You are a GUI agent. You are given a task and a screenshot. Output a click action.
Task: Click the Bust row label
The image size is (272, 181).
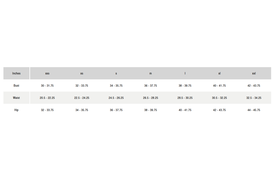click(16, 86)
